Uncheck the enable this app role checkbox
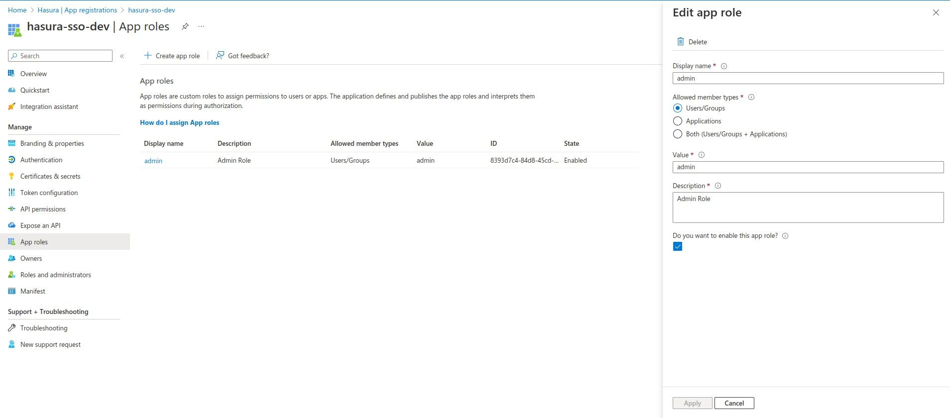This screenshot has height=418, width=950. pyautogui.click(x=678, y=247)
